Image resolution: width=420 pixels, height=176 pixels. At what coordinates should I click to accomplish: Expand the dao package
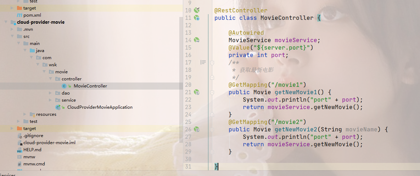(50, 93)
